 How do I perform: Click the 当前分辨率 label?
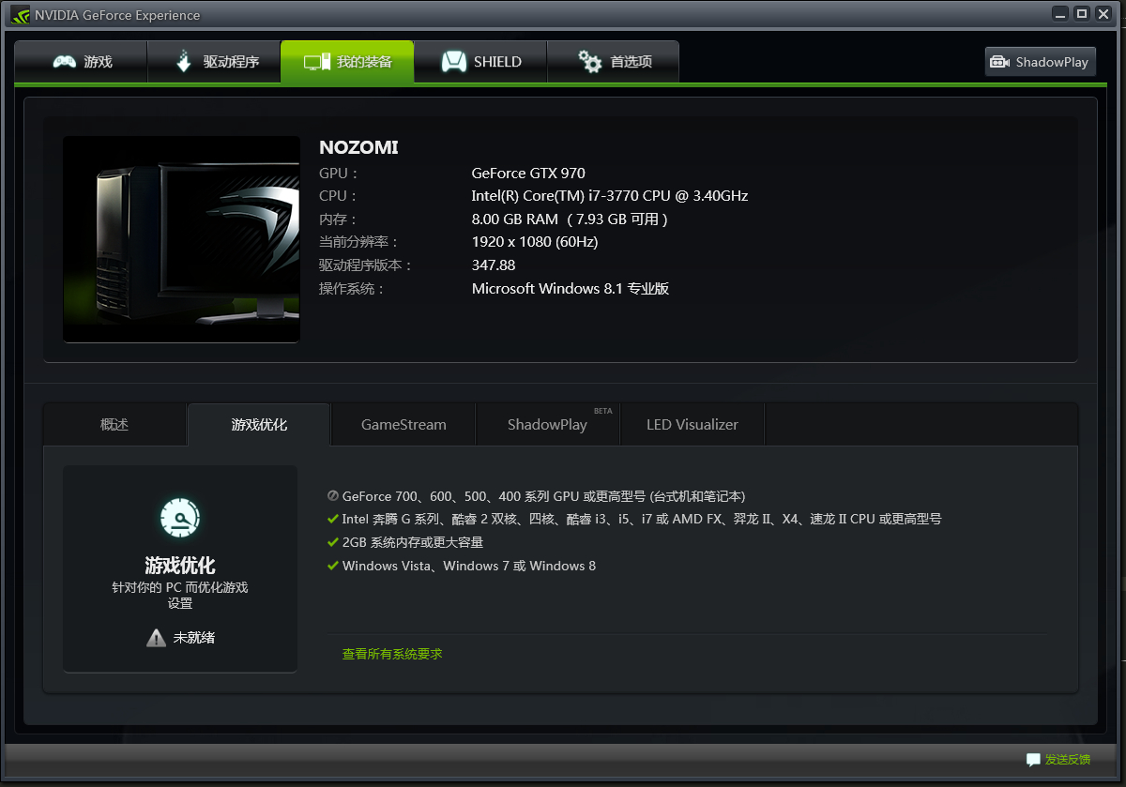(359, 242)
